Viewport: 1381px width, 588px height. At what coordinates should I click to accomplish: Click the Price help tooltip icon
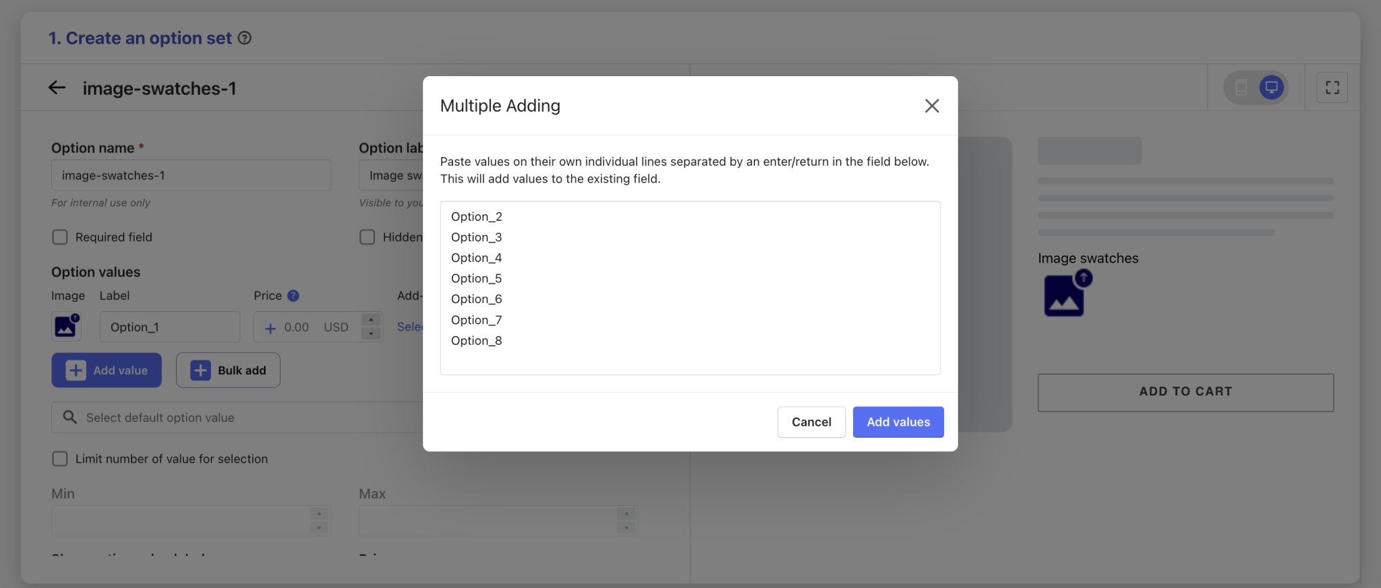pyautogui.click(x=293, y=296)
